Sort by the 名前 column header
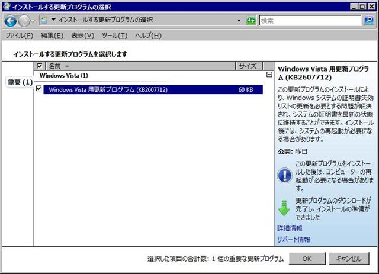The image size is (379, 274). pos(140,66)
